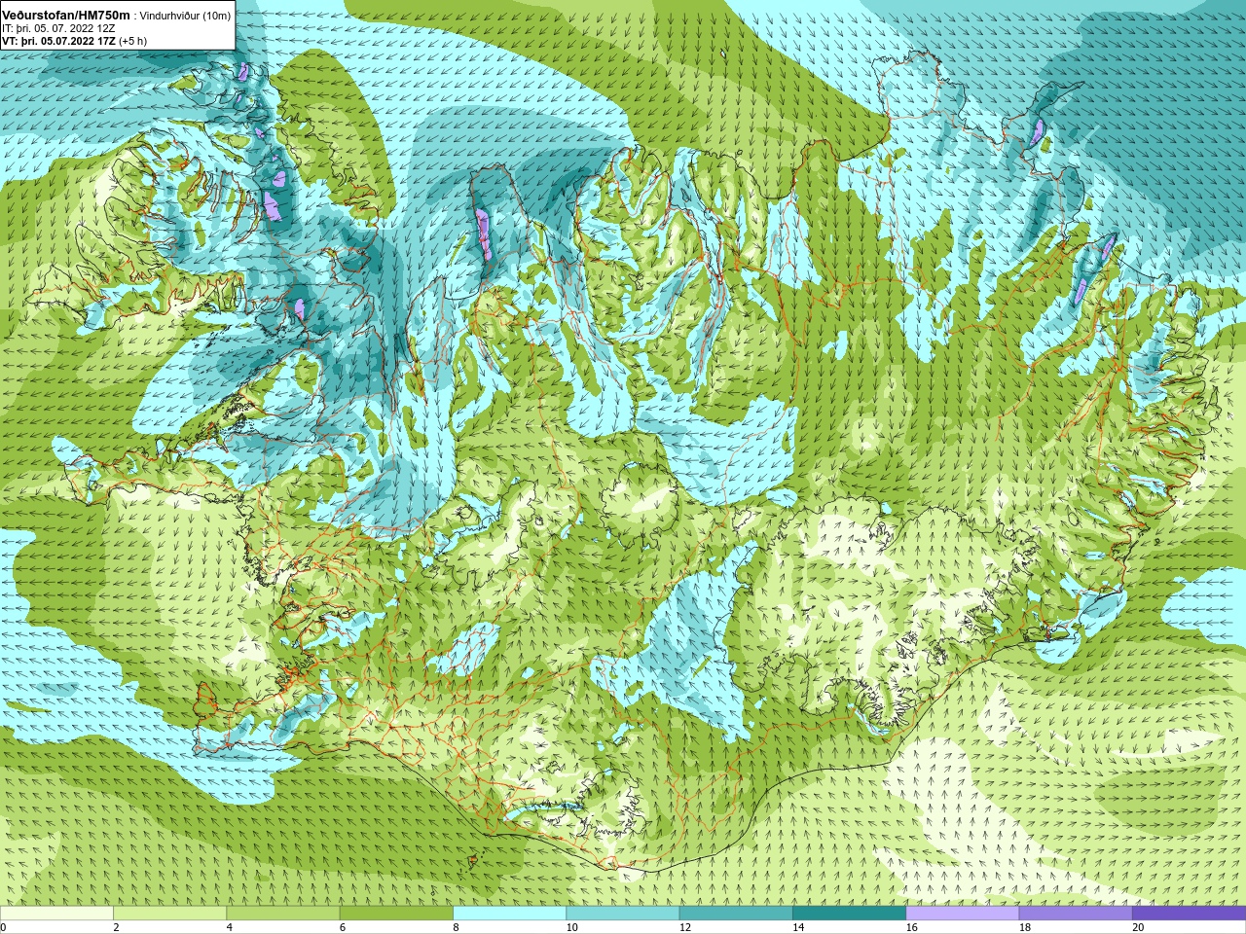Click the legend scale value 10
Screen dimensions: 1246x934
pyautogui.click(x=571, y=927)
